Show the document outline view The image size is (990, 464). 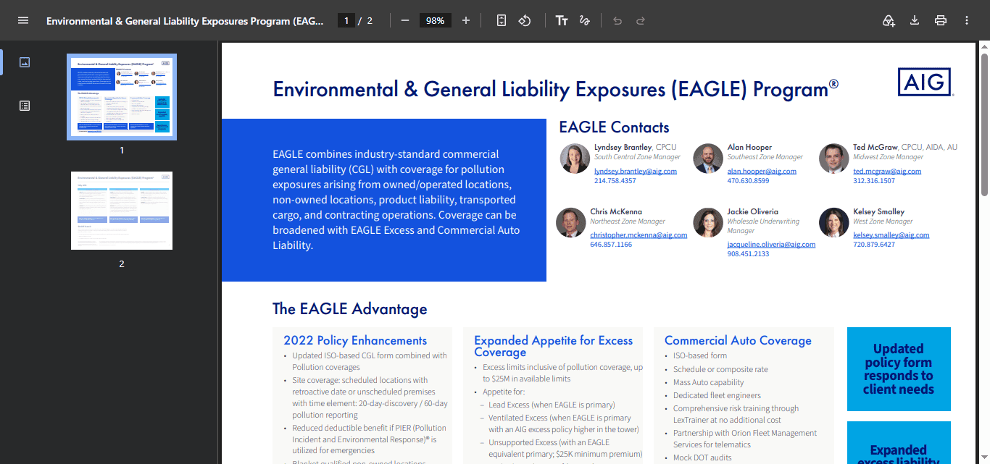pyautogui.click(x=25, y=106)
